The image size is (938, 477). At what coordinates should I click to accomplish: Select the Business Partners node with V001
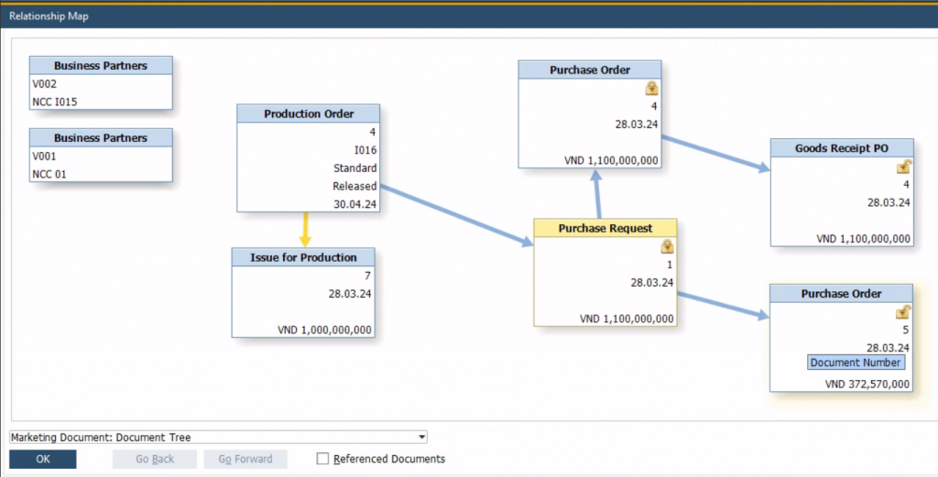click(101, 138)
